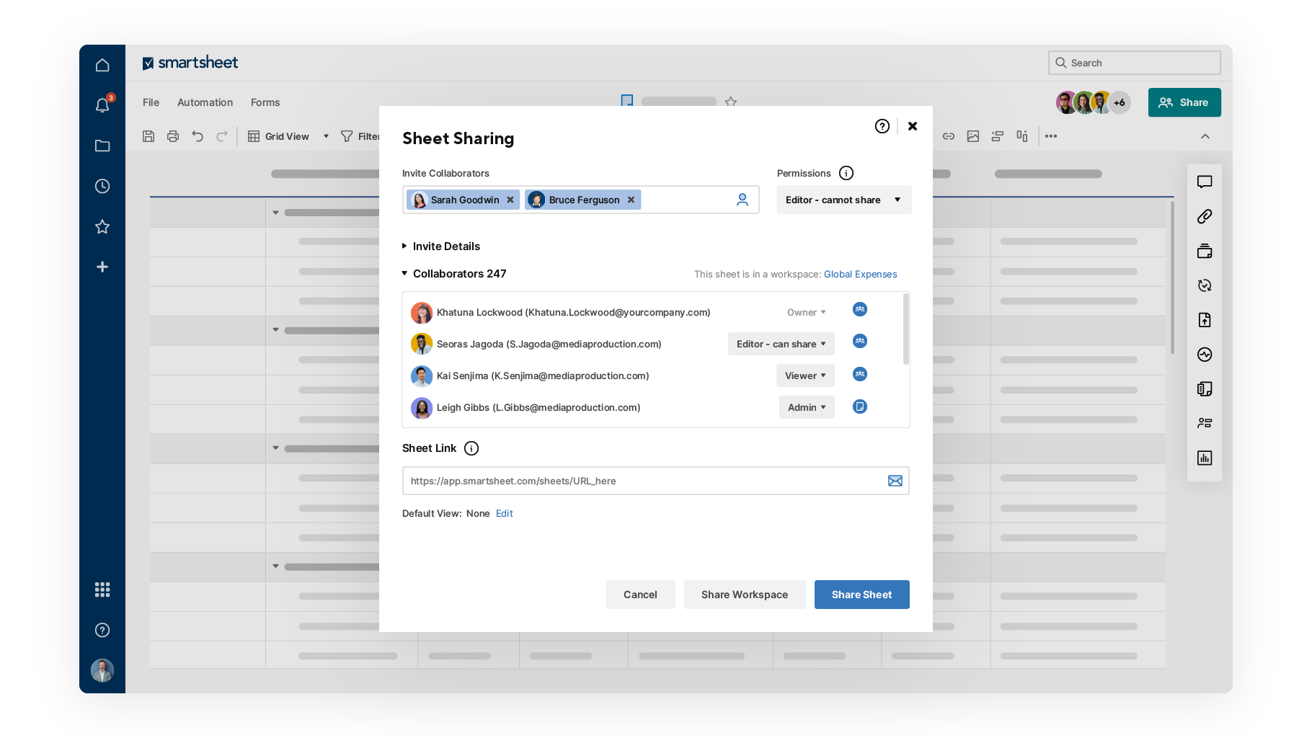
Task: Open Recents clock icon in sidebar
Action: point(102,186)
